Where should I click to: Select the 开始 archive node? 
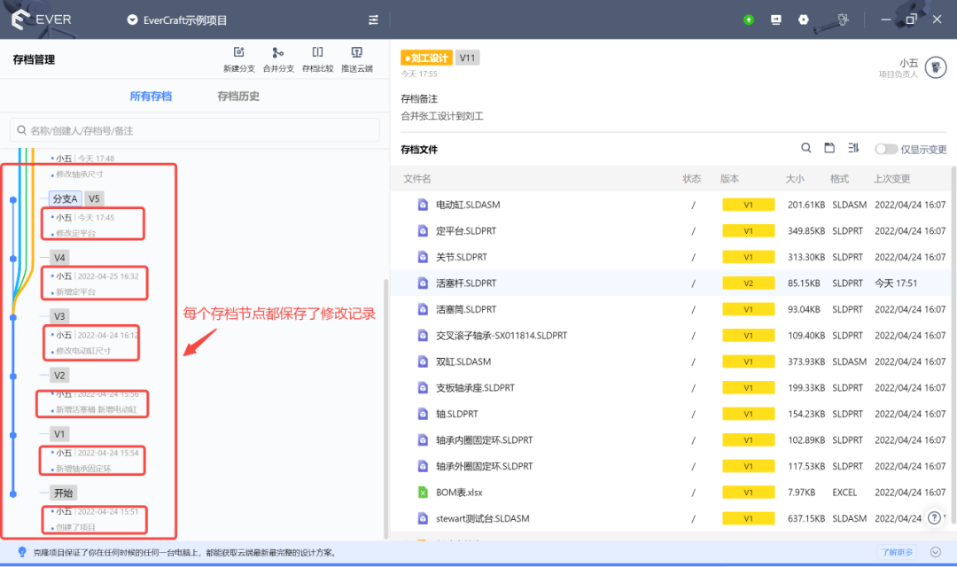64,493
